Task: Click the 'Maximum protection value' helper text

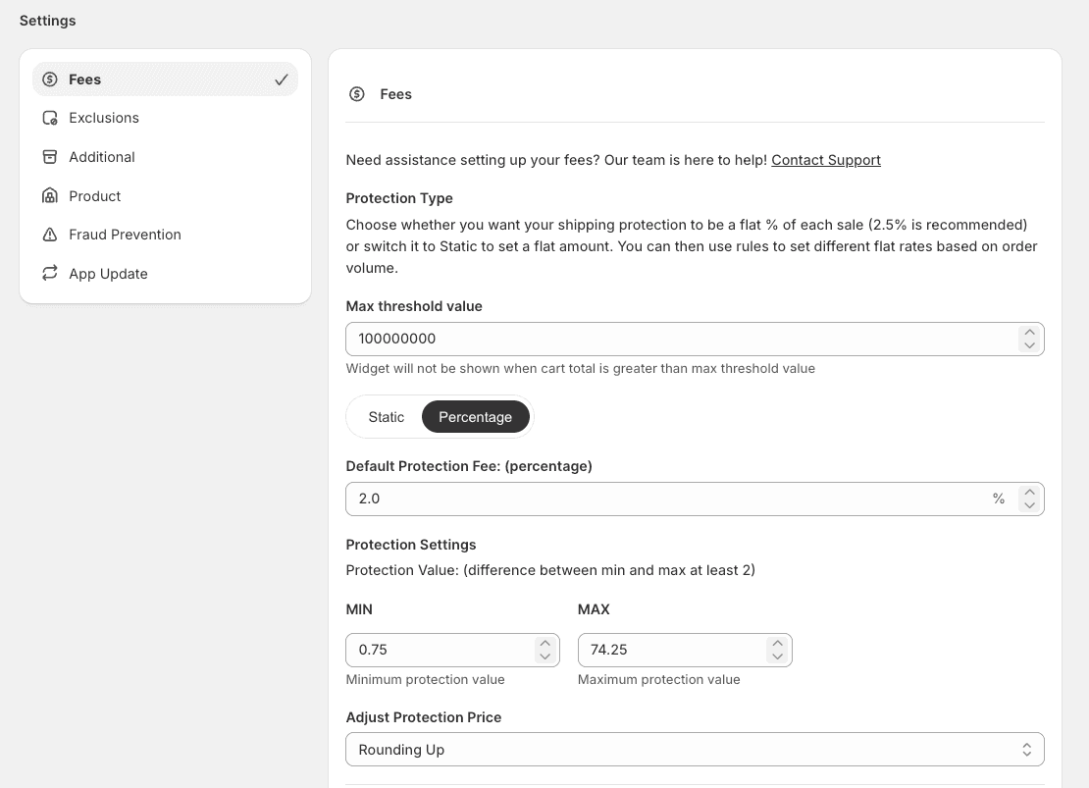Action: tap(659, 680)
